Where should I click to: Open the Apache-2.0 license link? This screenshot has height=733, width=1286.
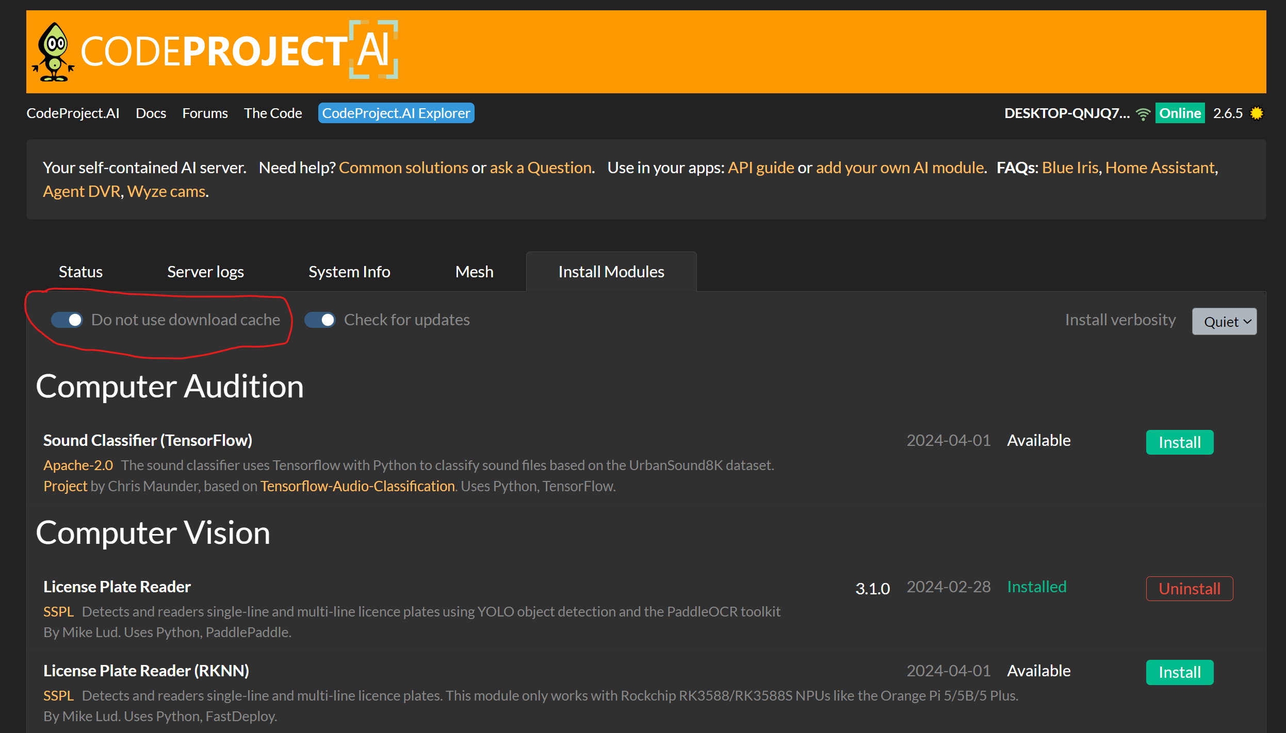[x=78, y=465]
